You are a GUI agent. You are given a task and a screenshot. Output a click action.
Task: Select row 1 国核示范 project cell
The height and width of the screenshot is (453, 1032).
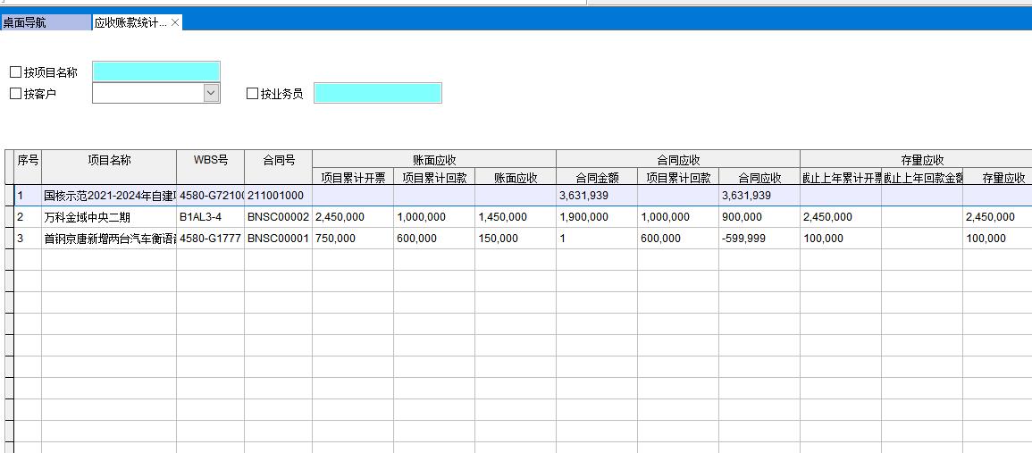109,196
